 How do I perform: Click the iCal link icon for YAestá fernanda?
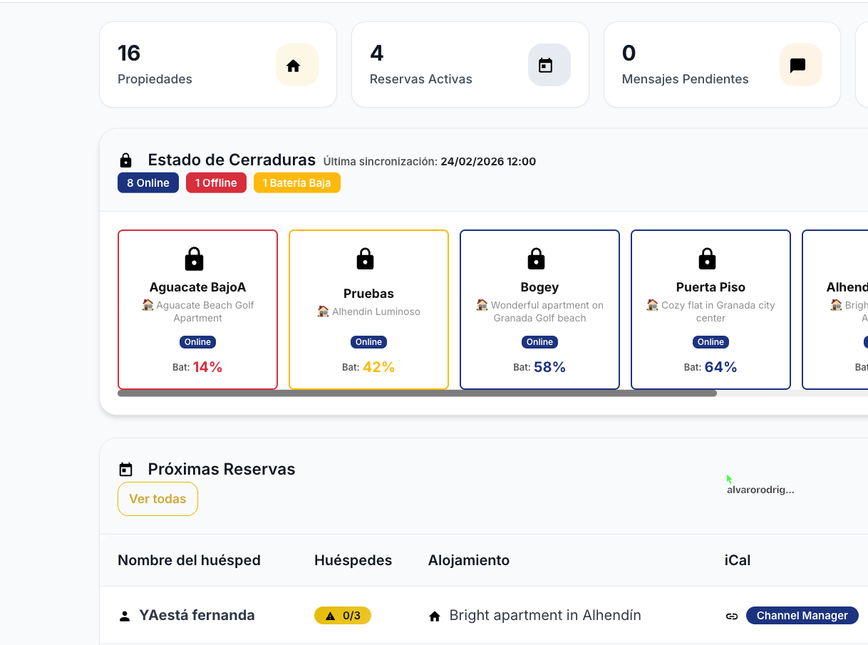[x=732, y=616]
